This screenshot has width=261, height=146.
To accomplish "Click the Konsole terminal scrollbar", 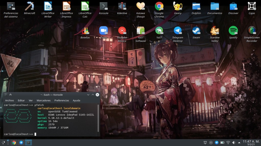I will pos(98,118).
